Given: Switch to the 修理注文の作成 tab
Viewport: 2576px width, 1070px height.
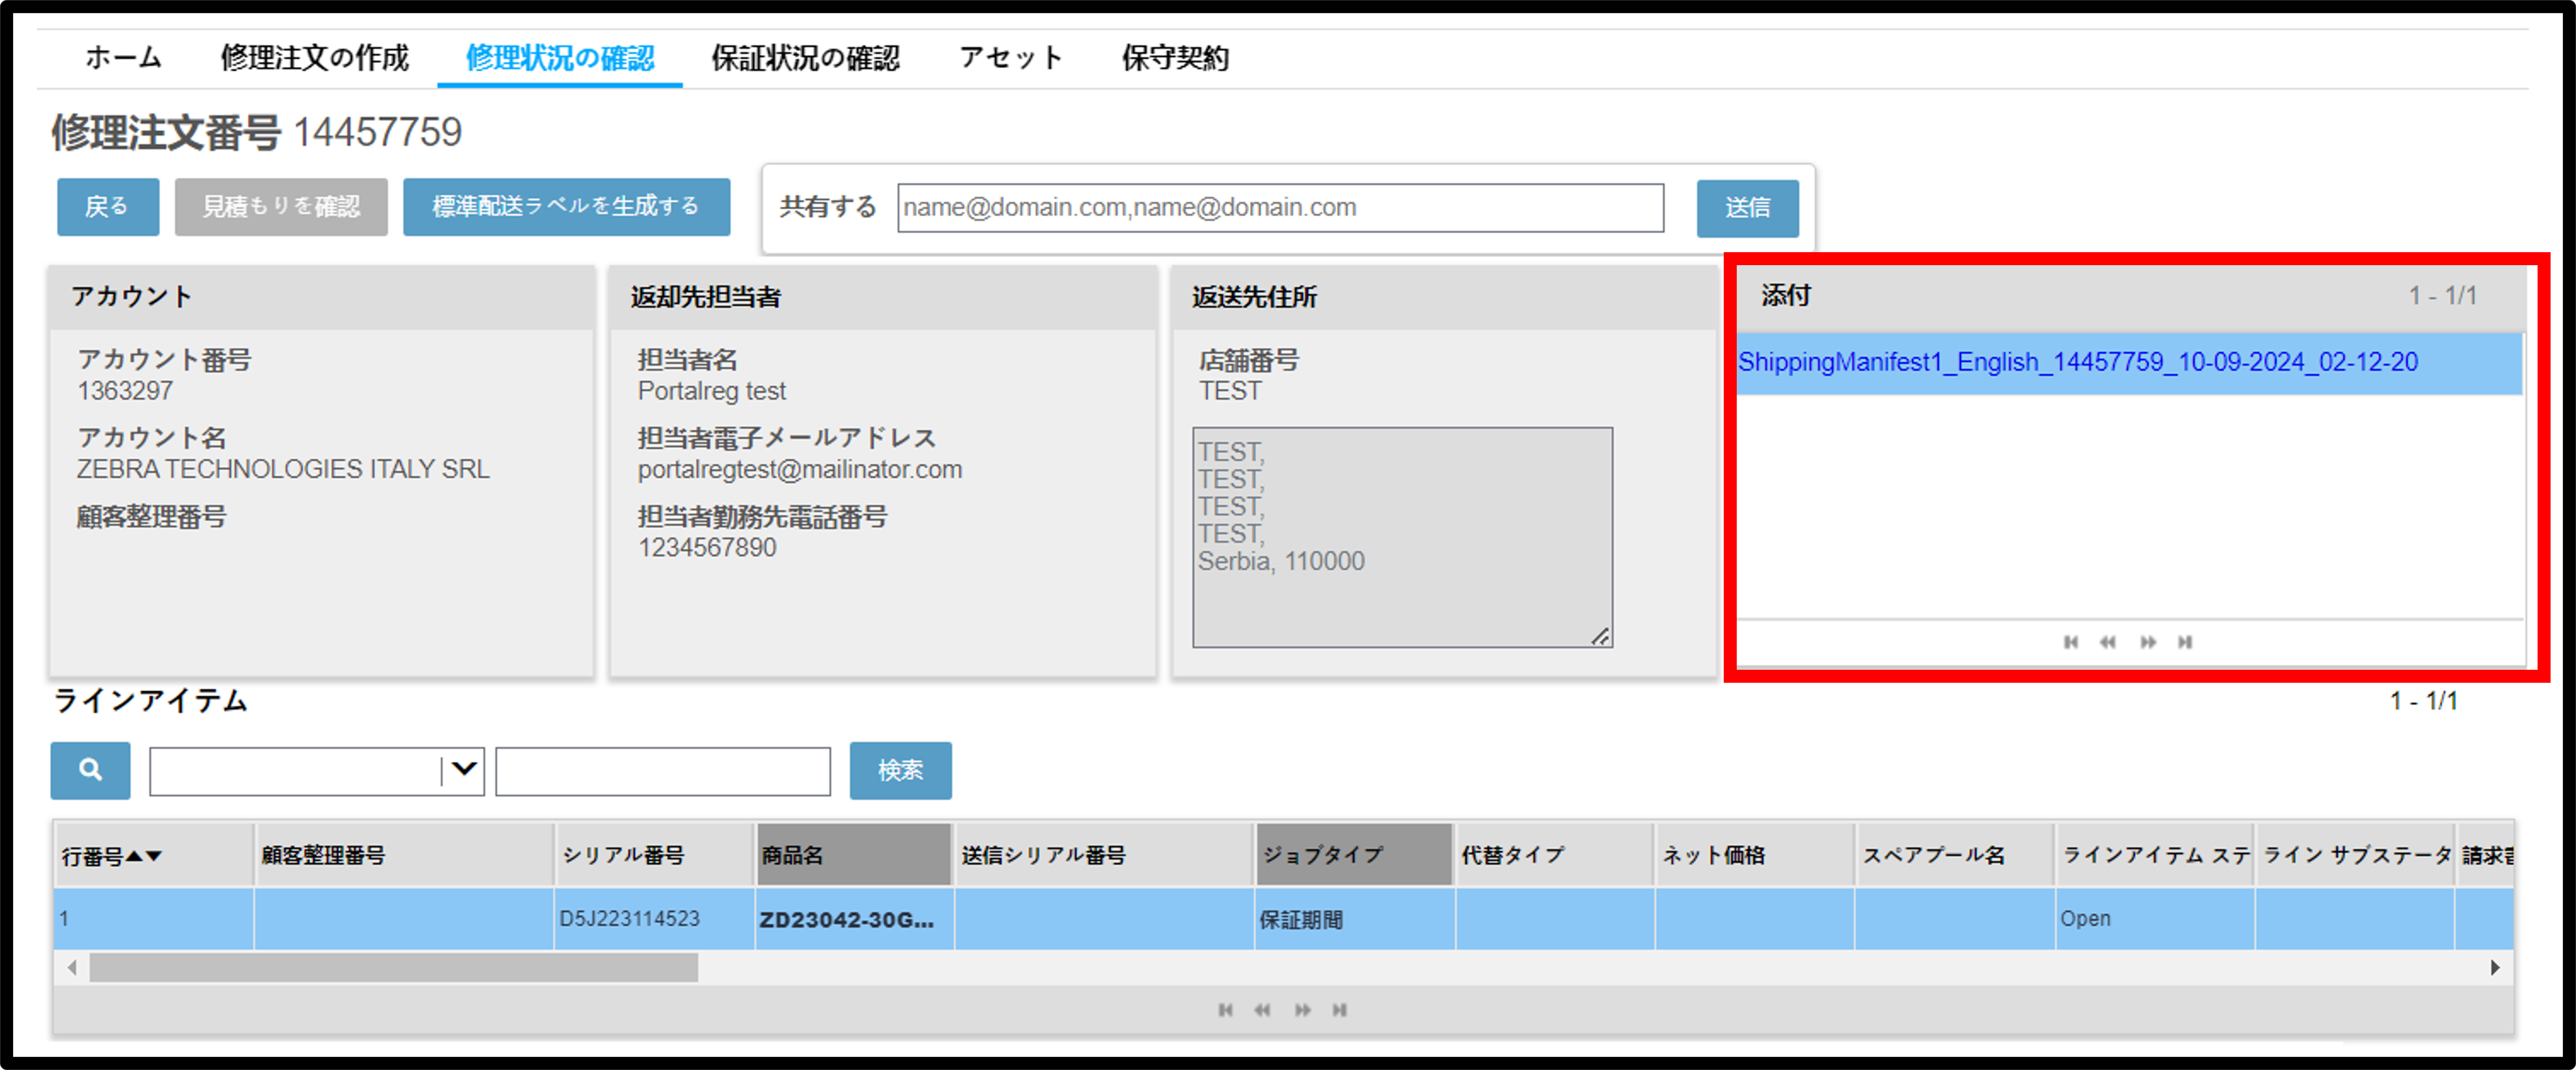Looking at the screenshot, I should pyautogui.click(x=314, y=58).
